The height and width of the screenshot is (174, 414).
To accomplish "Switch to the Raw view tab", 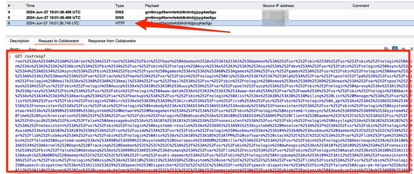I will pyautogui.click(x=32, y=49).
